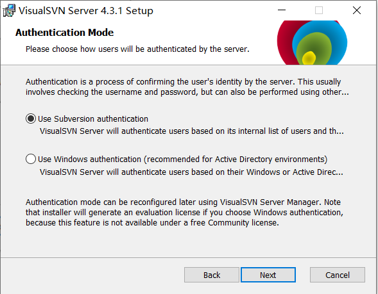Cancel the VisualSVN Server setup
The width and height of the screenshot is (378, 294).
(338, 275)
